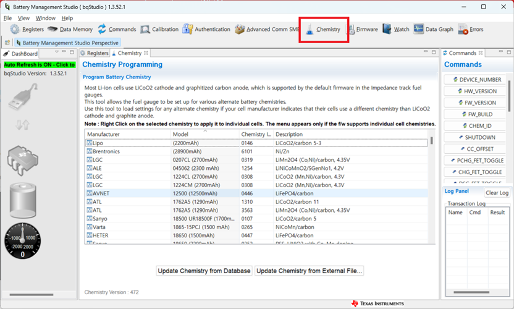Select the Varta 1865-15PCJ row
This screenshot has width=514, height=309.
click(256, 227)
